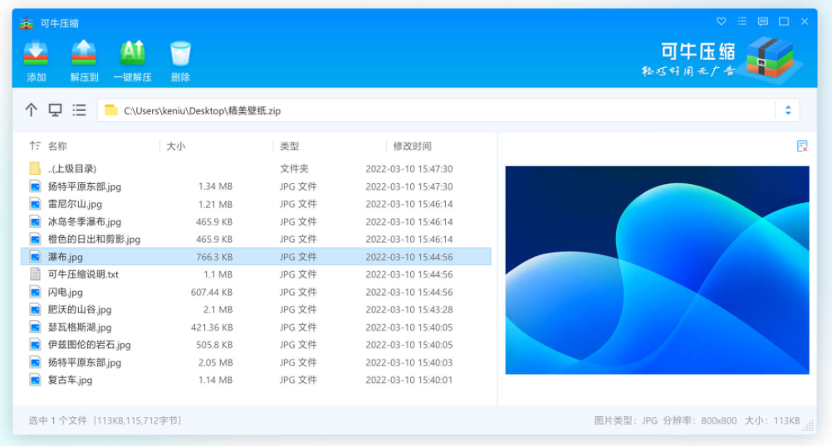832x446 pixels.
Task: Open the path history dropdown arrows
Action: (788, 110)
